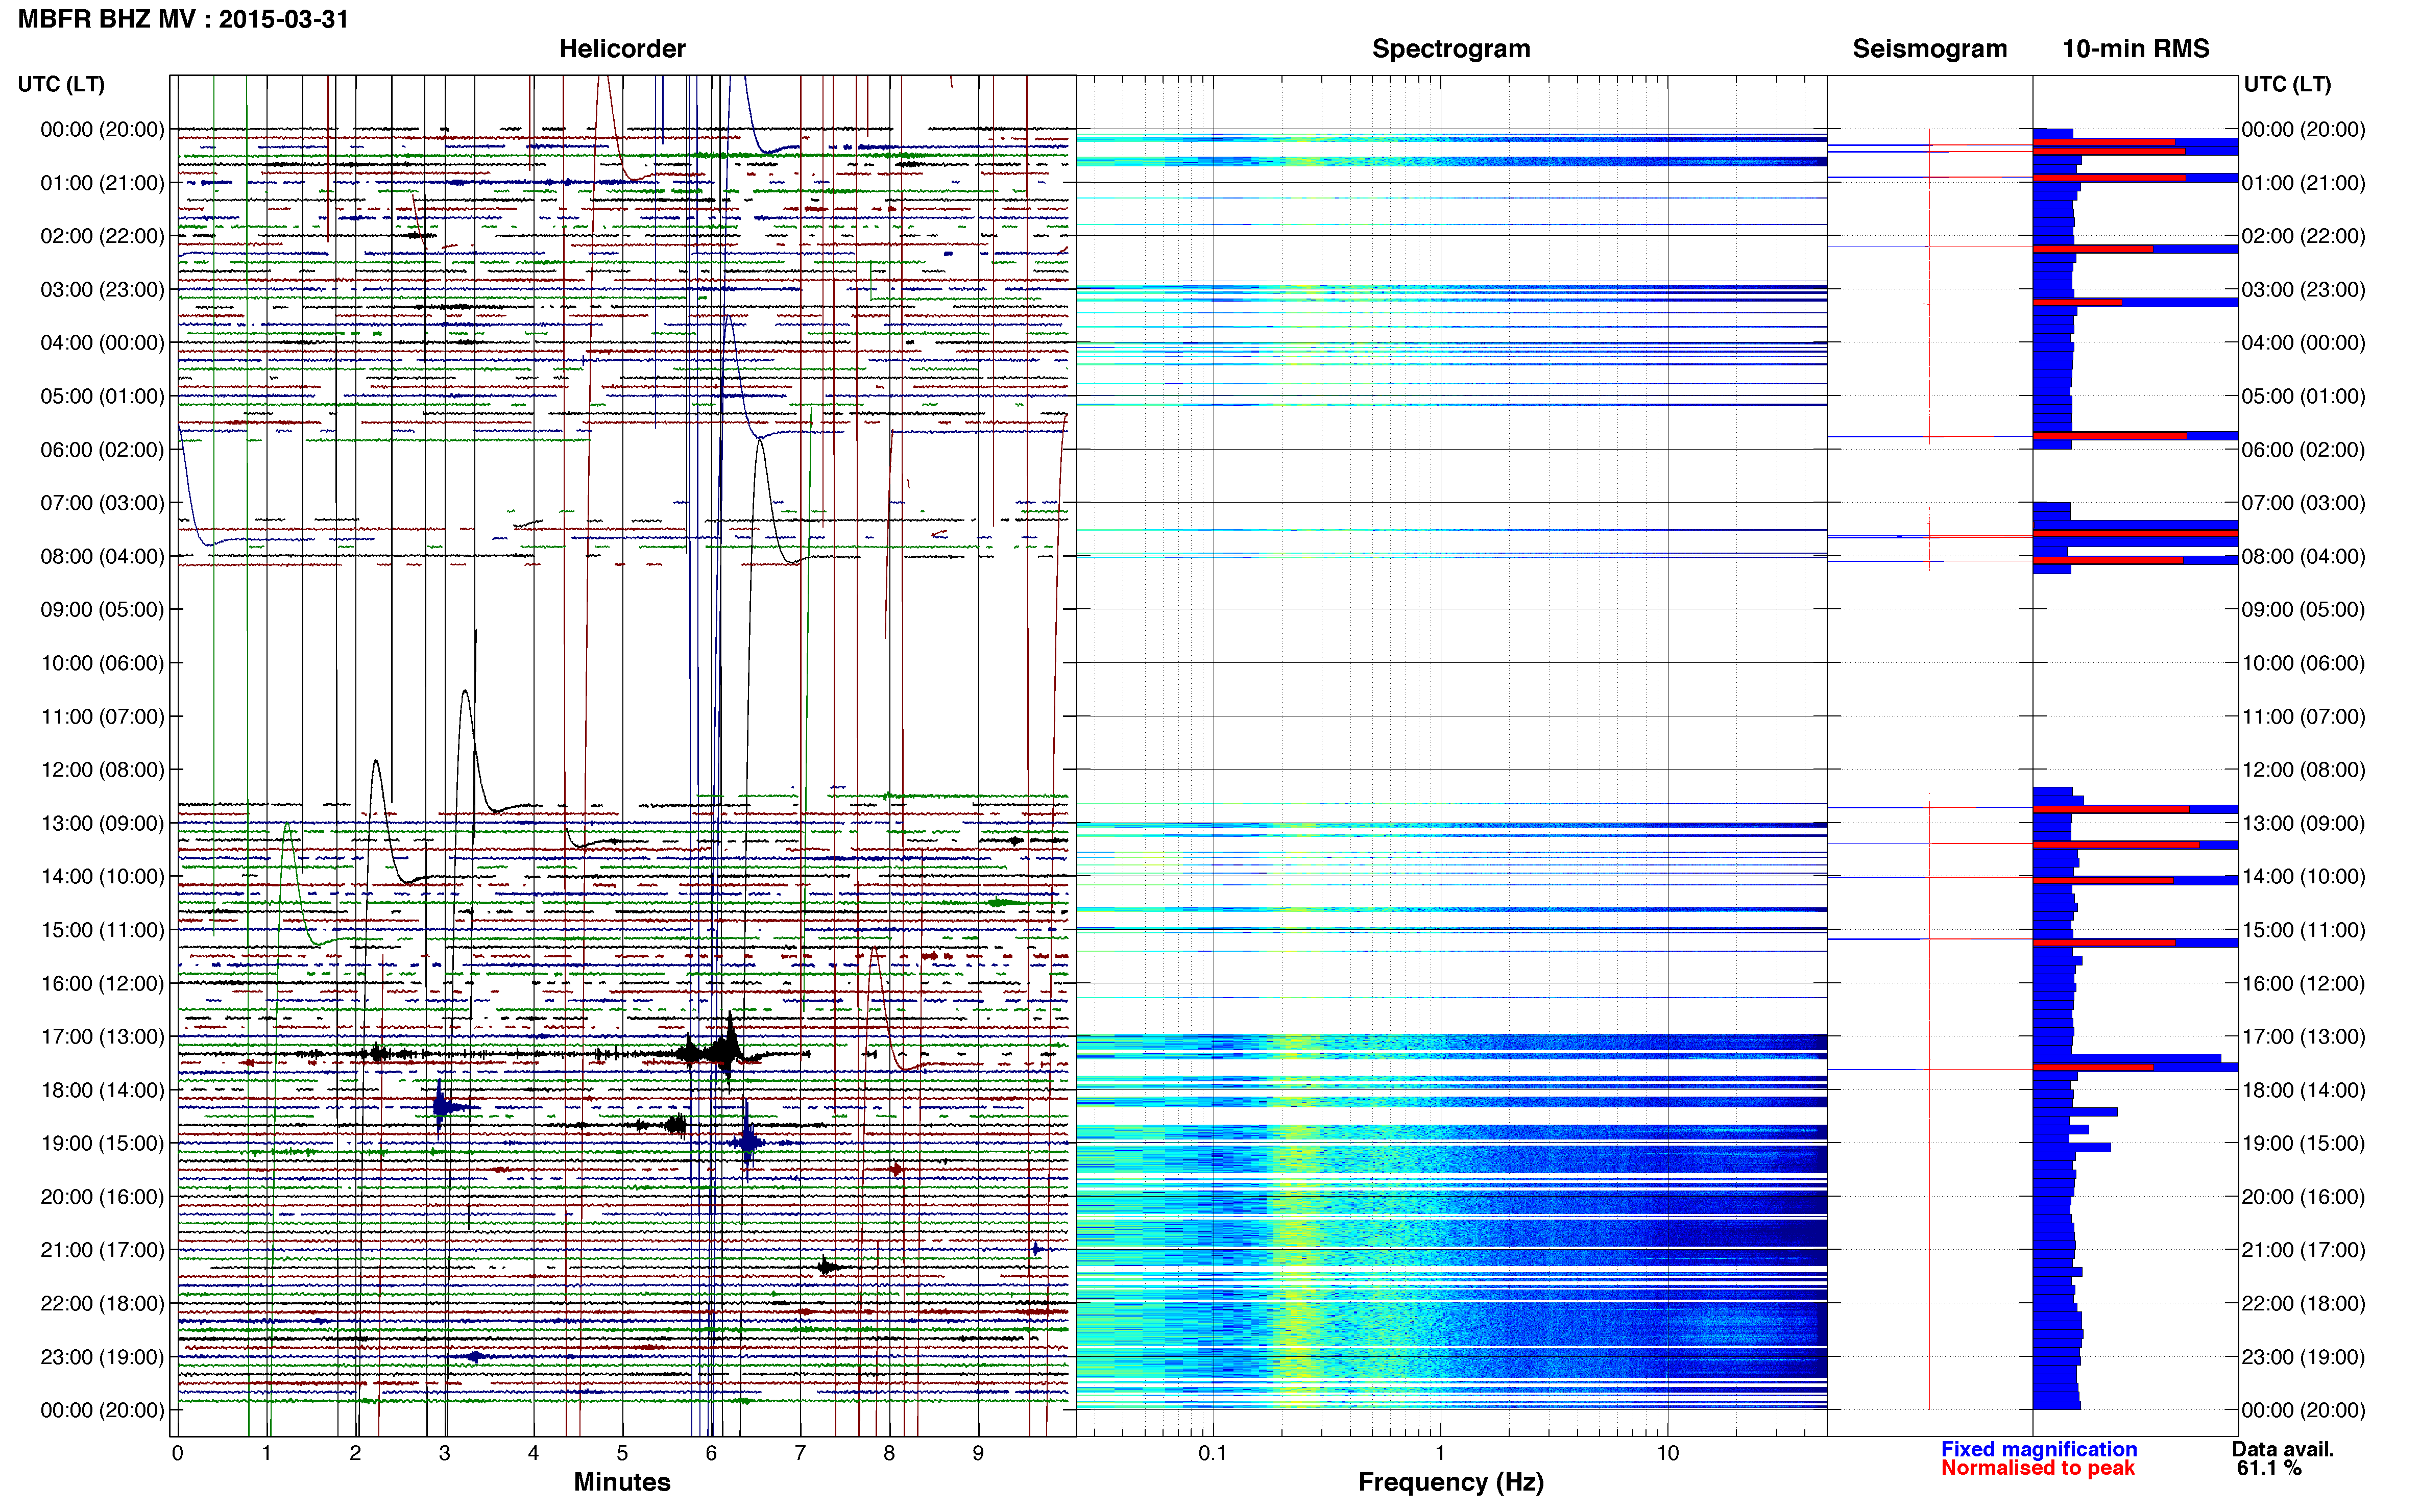
Task: Select Helicorder time label "02:00 (22:00)"
Action: [x=102, y=236]
